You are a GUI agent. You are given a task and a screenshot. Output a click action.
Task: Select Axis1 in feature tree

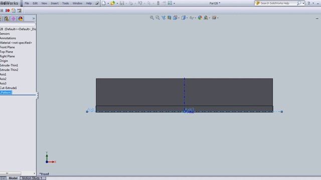coord(3,74)
